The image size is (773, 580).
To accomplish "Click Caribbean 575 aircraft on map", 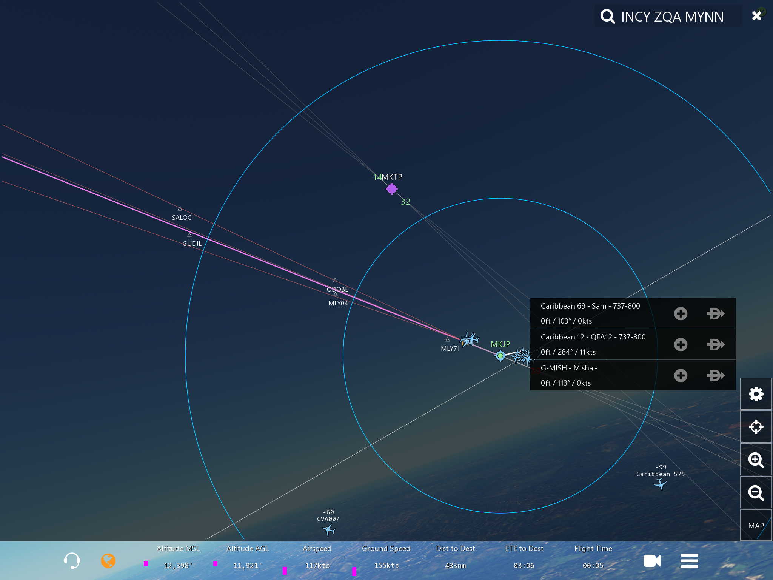I will coord(661,484).
